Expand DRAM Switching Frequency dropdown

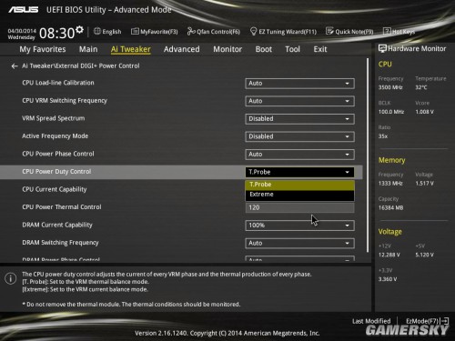click(x=299, y=243)
